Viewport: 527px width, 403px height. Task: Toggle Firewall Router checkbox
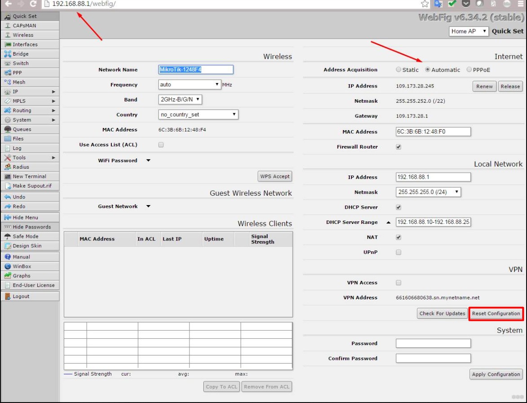coord(398,147)
